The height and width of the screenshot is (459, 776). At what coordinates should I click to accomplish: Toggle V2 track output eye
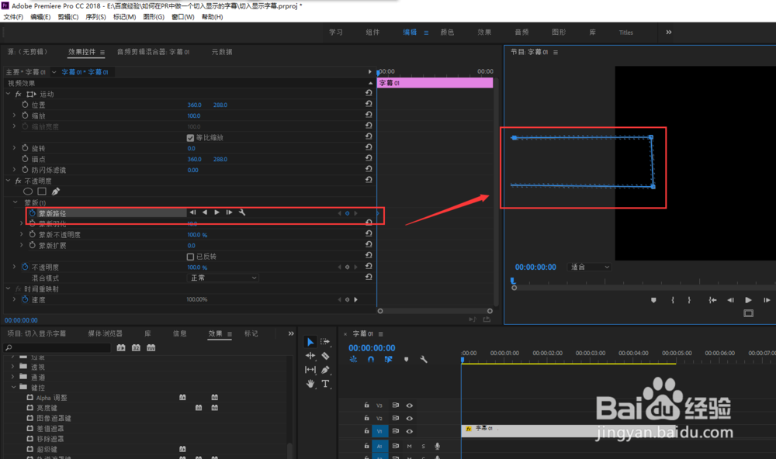(409, 418)
